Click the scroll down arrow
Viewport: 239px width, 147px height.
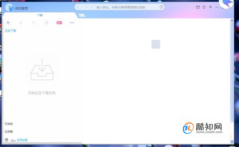(x=232, y=141)
